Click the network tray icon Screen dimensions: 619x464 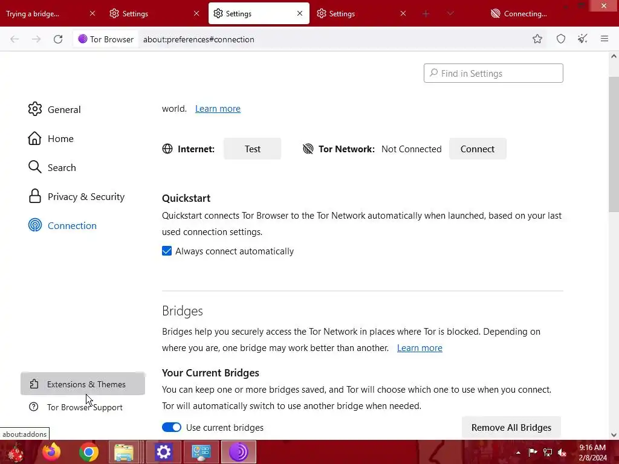coord(548,452)
